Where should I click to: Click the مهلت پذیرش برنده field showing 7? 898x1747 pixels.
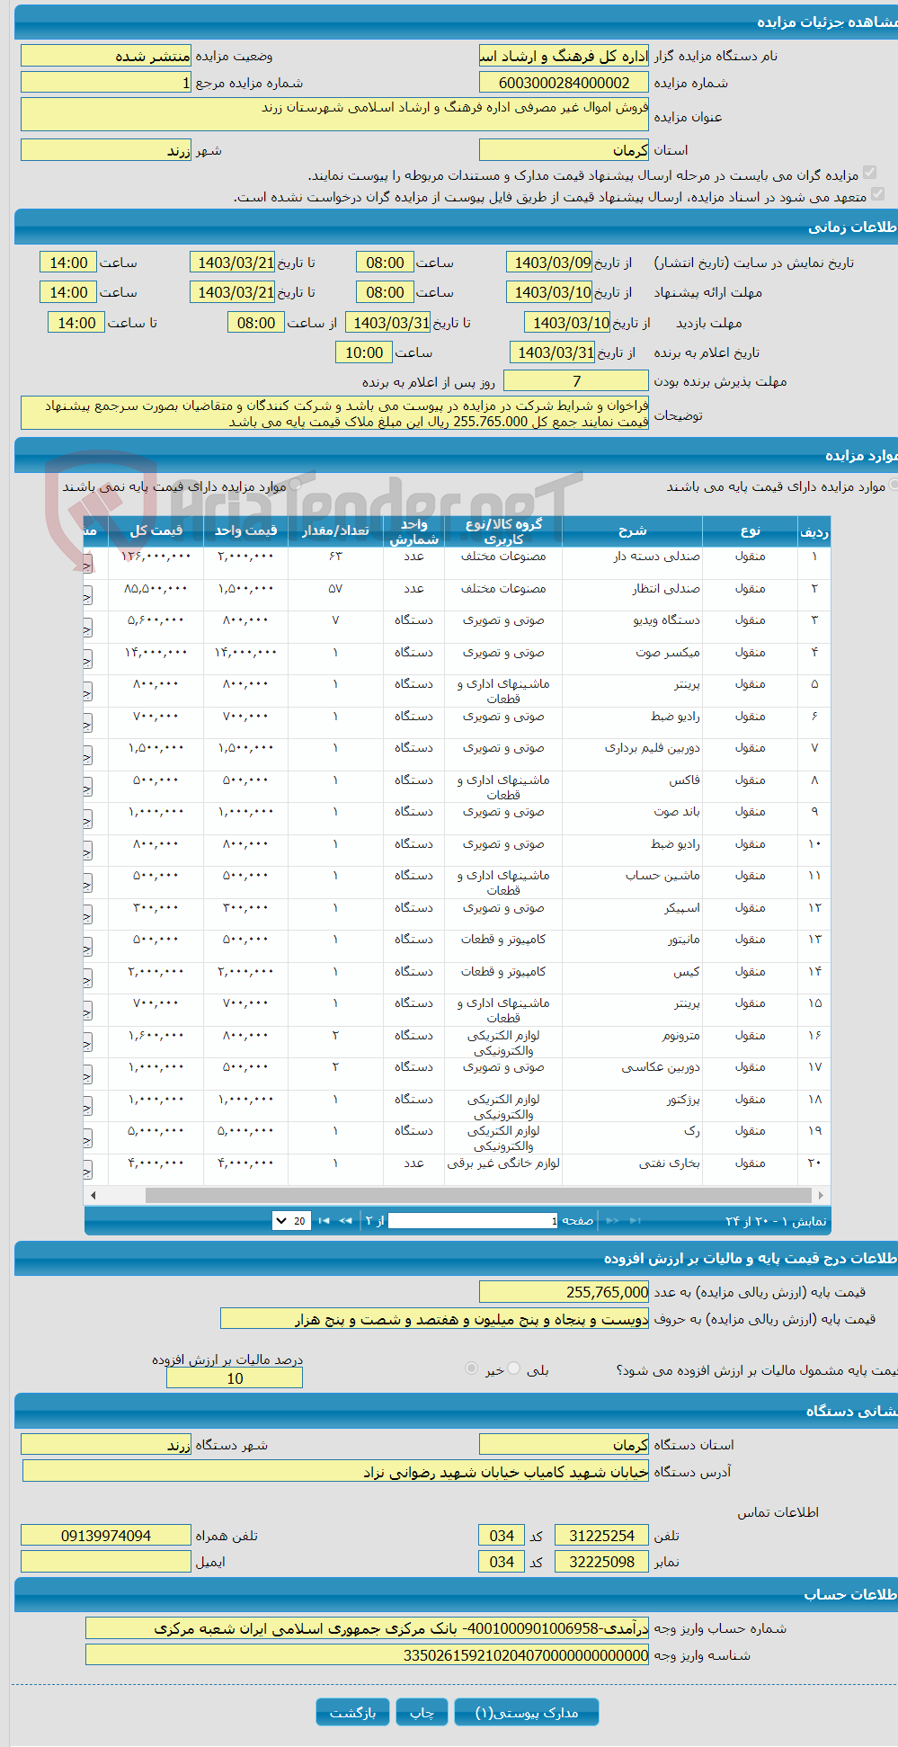pos(575,381)
